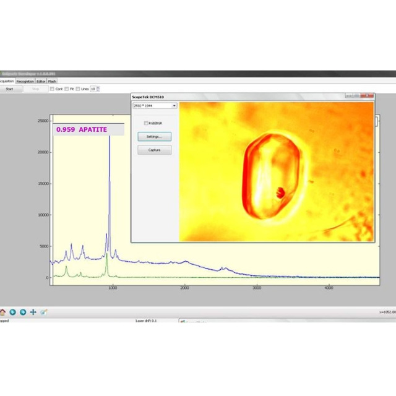Check the RGB/BGR option
This screenshot has width=396, height=396.
[x=146, y=123]
